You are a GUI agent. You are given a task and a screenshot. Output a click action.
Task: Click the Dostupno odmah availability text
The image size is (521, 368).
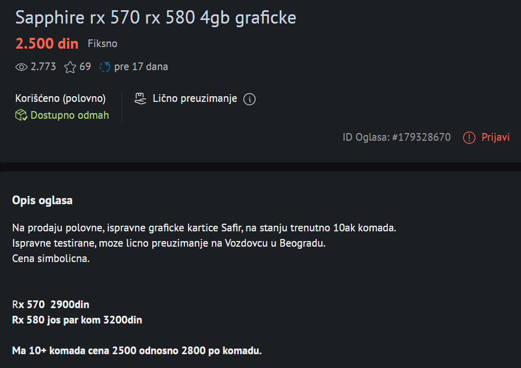(70, 115)
